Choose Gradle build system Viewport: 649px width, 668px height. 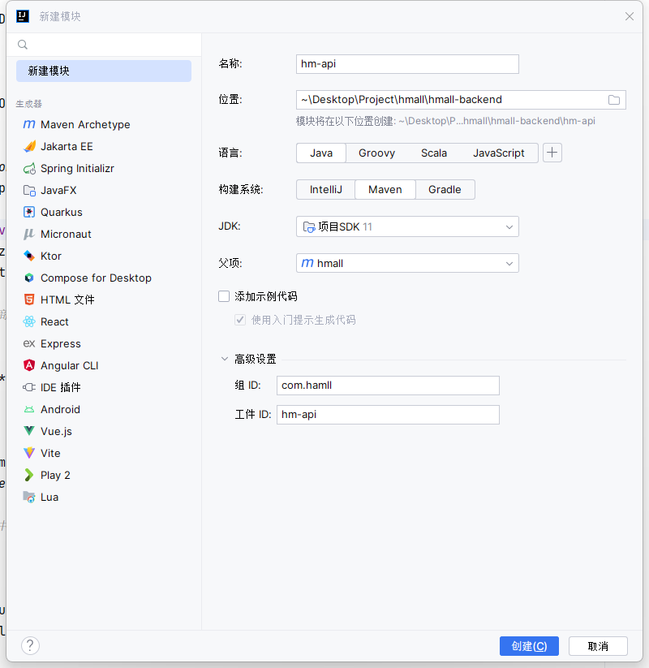tap(445, 190)
